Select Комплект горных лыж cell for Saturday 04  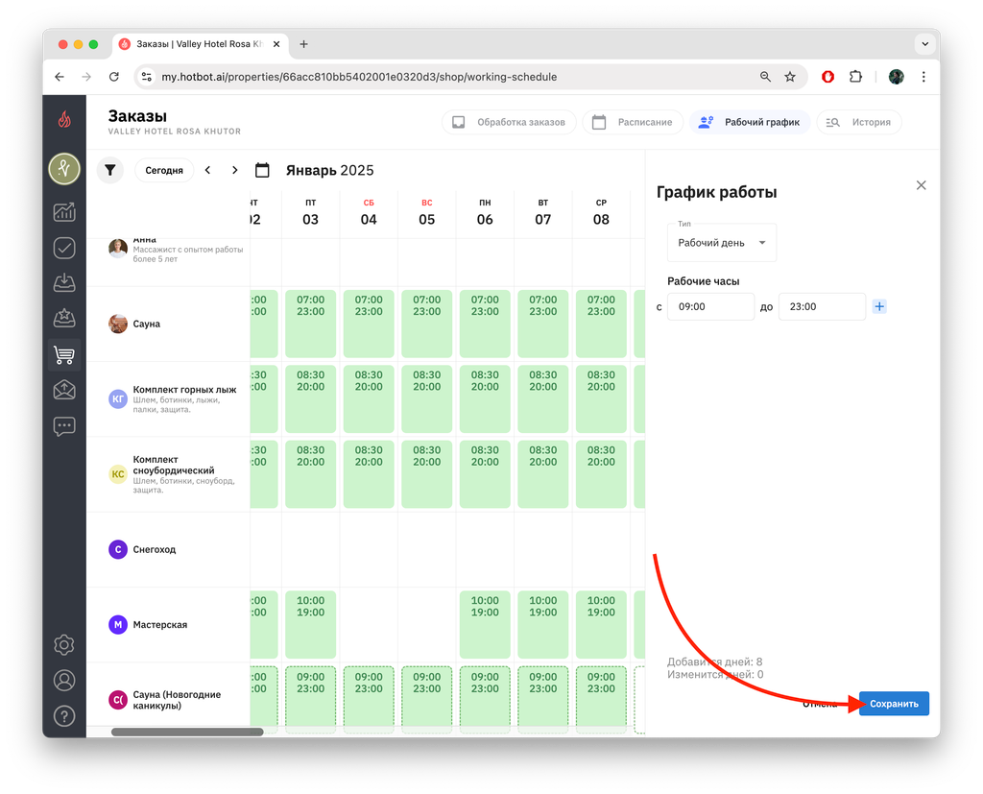(x=369, y=398)
